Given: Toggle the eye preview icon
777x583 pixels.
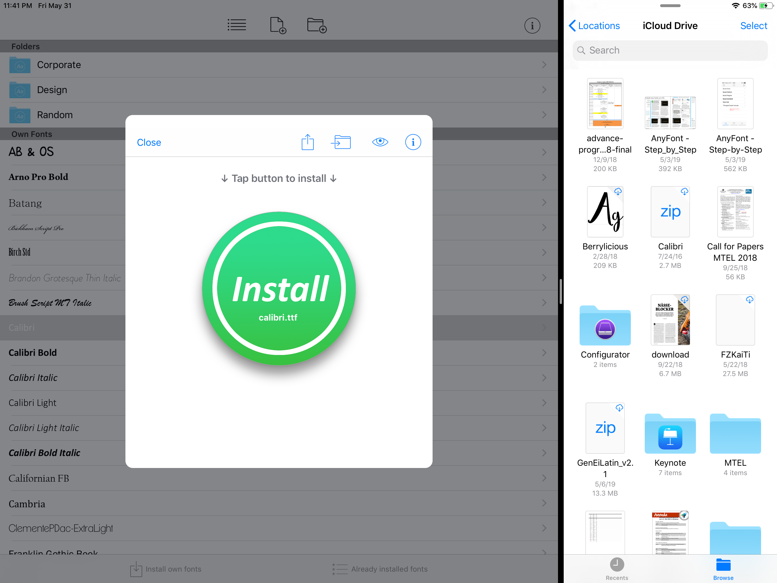Looking at the screenshot, I should [x=380, y=142].
